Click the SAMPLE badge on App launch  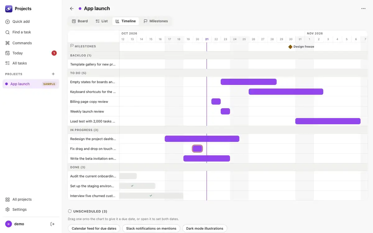coord(49,84)
